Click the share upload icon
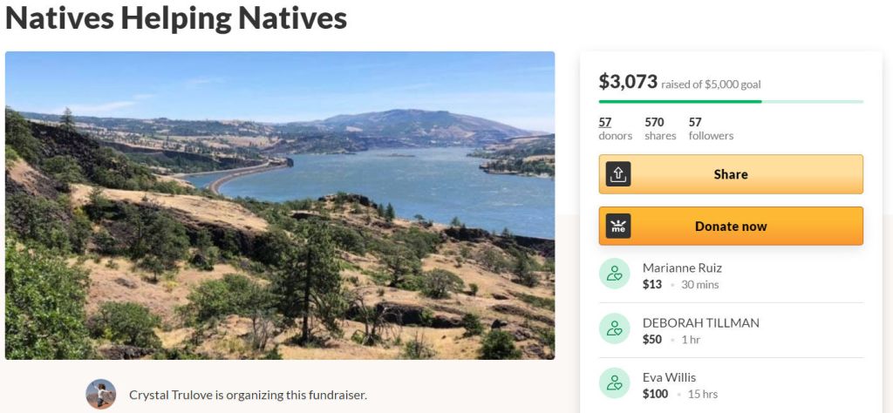The width and height of the screenshot is (893, 413). pyautogui.click(x=618, y=174)
